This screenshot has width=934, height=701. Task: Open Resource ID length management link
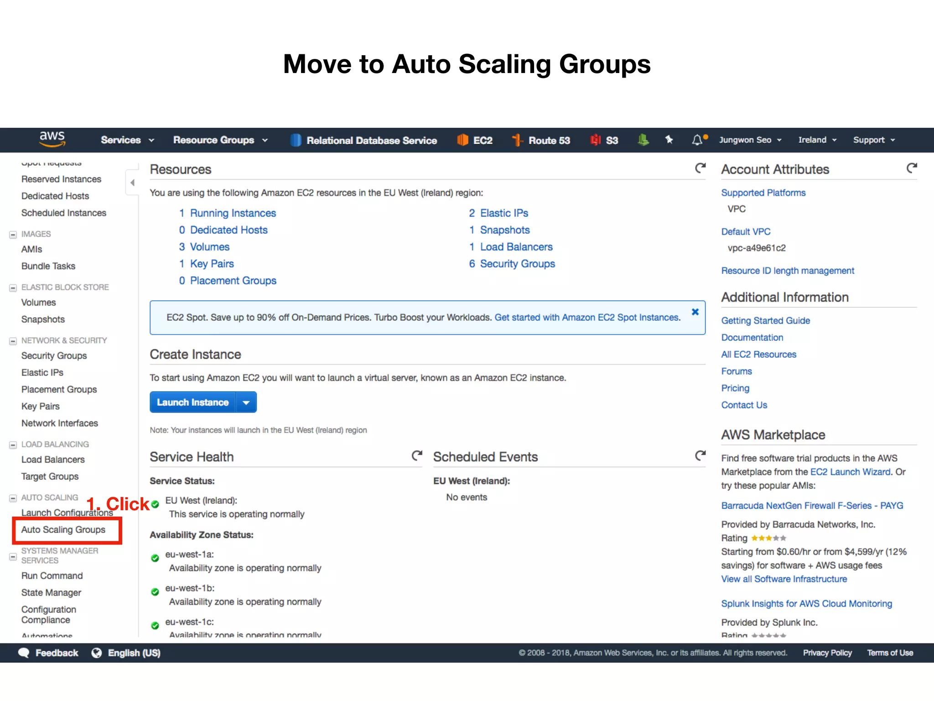pyautogui.click(x=788, y=271)
